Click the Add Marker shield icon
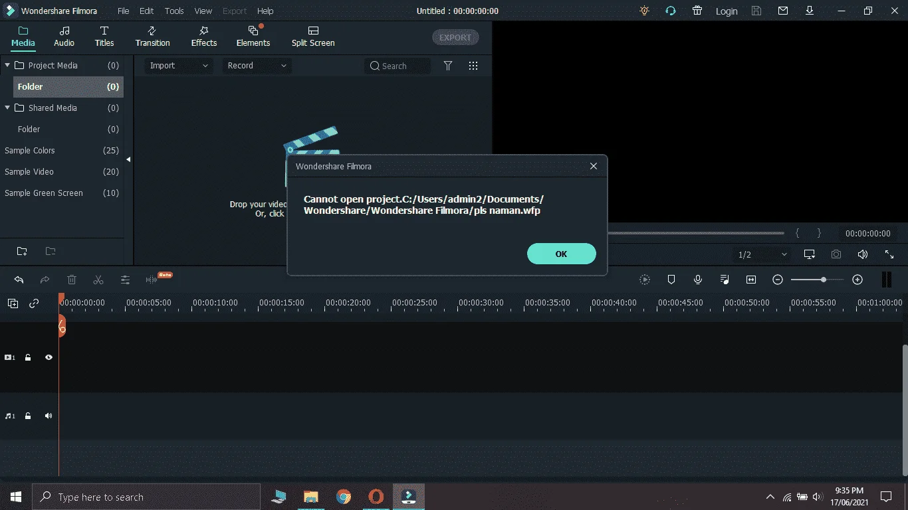The image size is (908, 510). [671, 280]
